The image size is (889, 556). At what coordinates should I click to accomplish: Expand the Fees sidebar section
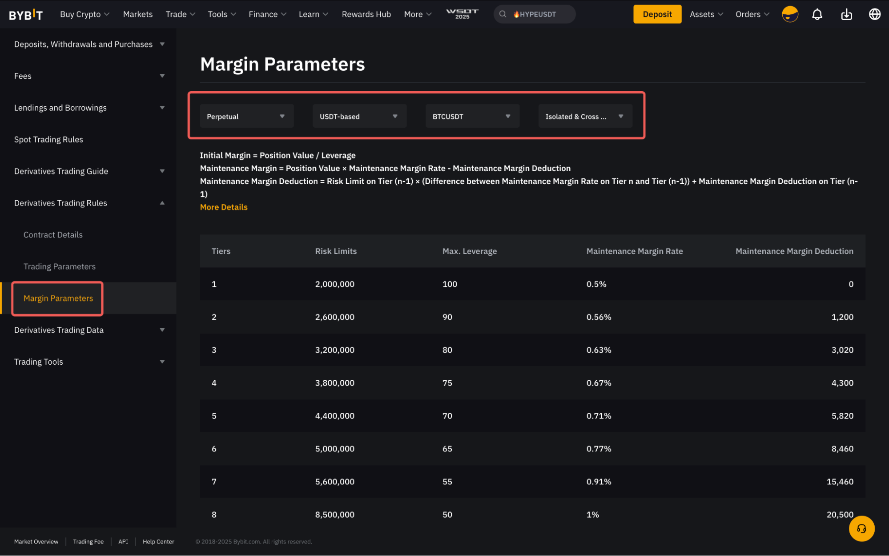point(162,76)
